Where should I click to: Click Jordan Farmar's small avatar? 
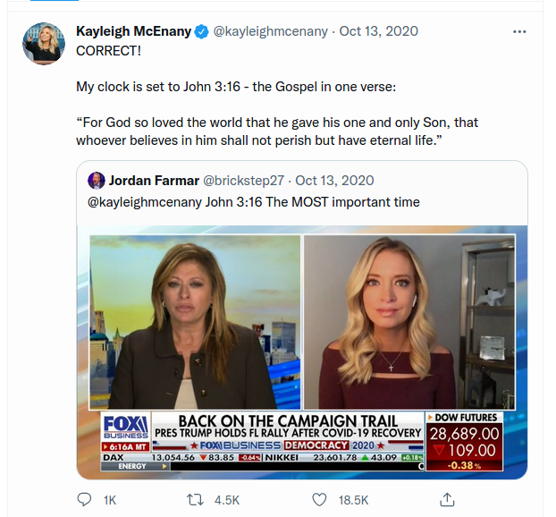pyautogui.click(x=96, y=181)
